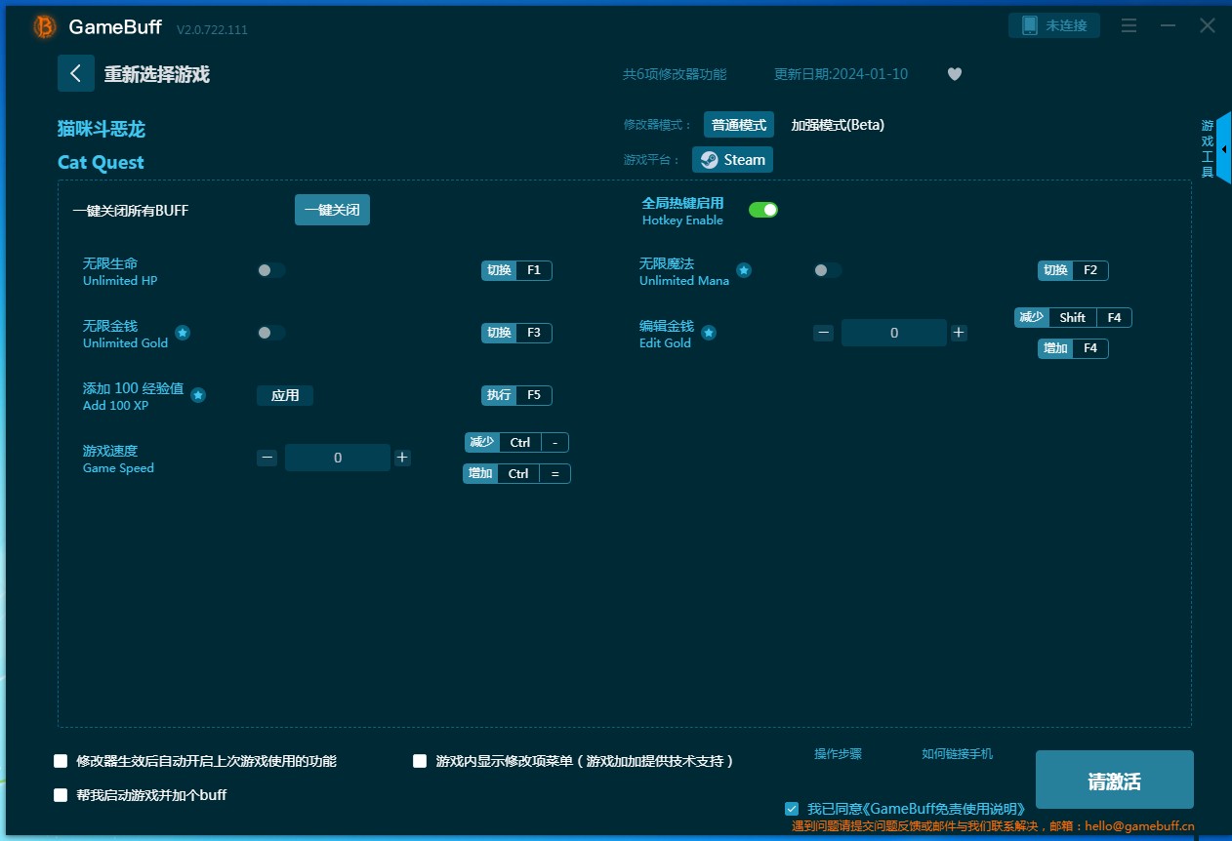This screenshot has width=1232, height=841.
Task: Click the heart favorite icon
Action: coord(955,74)
